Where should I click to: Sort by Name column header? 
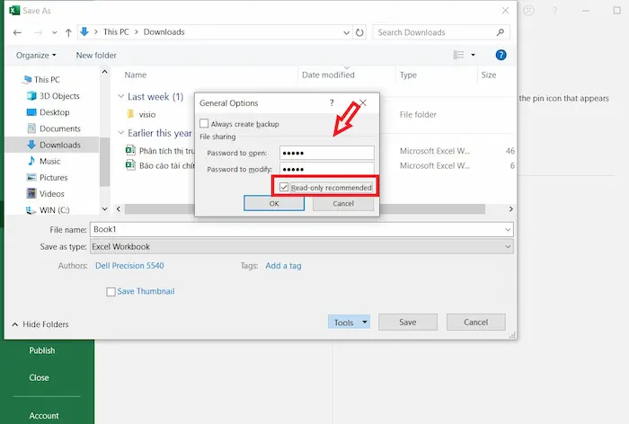pyautogui.click(x=136, y=75)
